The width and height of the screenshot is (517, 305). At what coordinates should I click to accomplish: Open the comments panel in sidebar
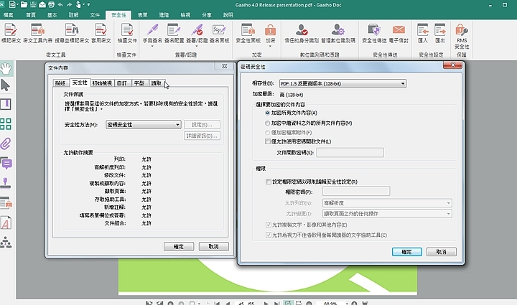6,163
